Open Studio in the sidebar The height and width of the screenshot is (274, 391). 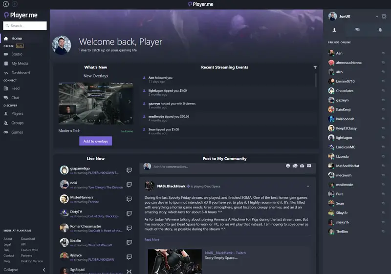(x=17, y=54)
